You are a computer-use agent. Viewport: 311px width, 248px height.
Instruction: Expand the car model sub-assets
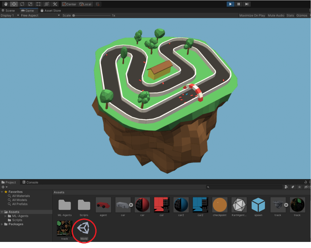(131, 205)
